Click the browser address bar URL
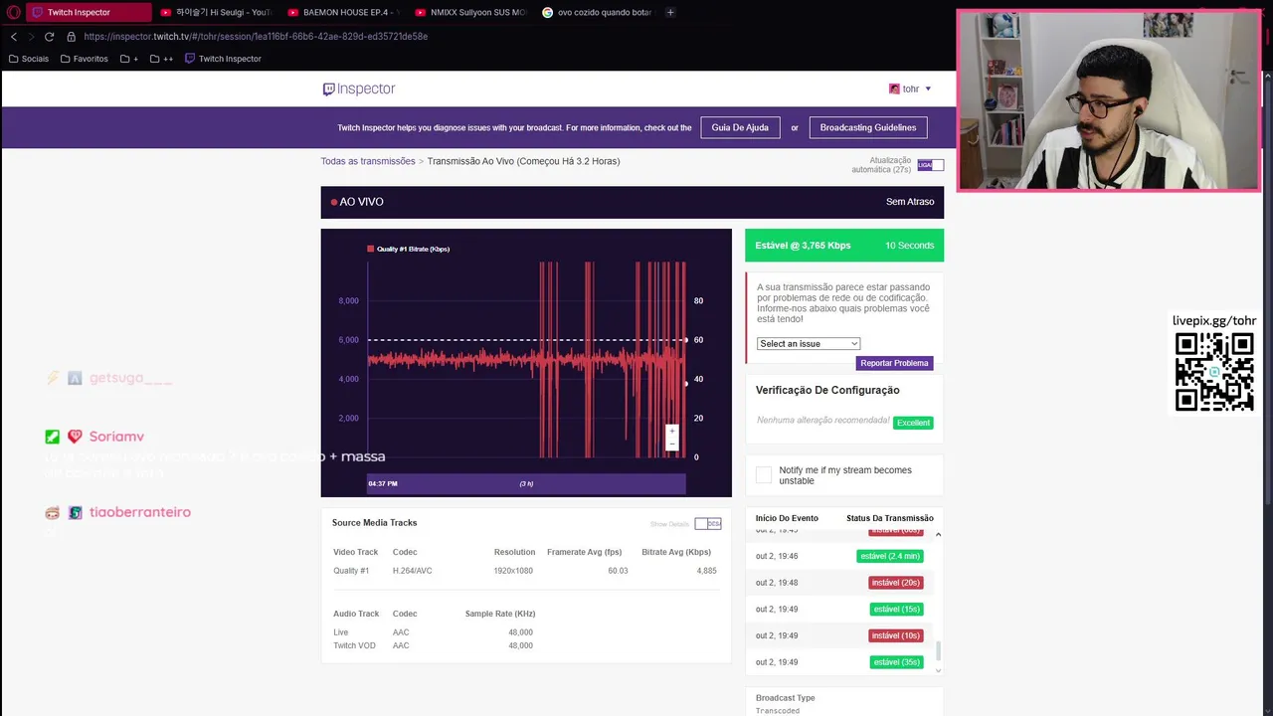 pos(256,37)
